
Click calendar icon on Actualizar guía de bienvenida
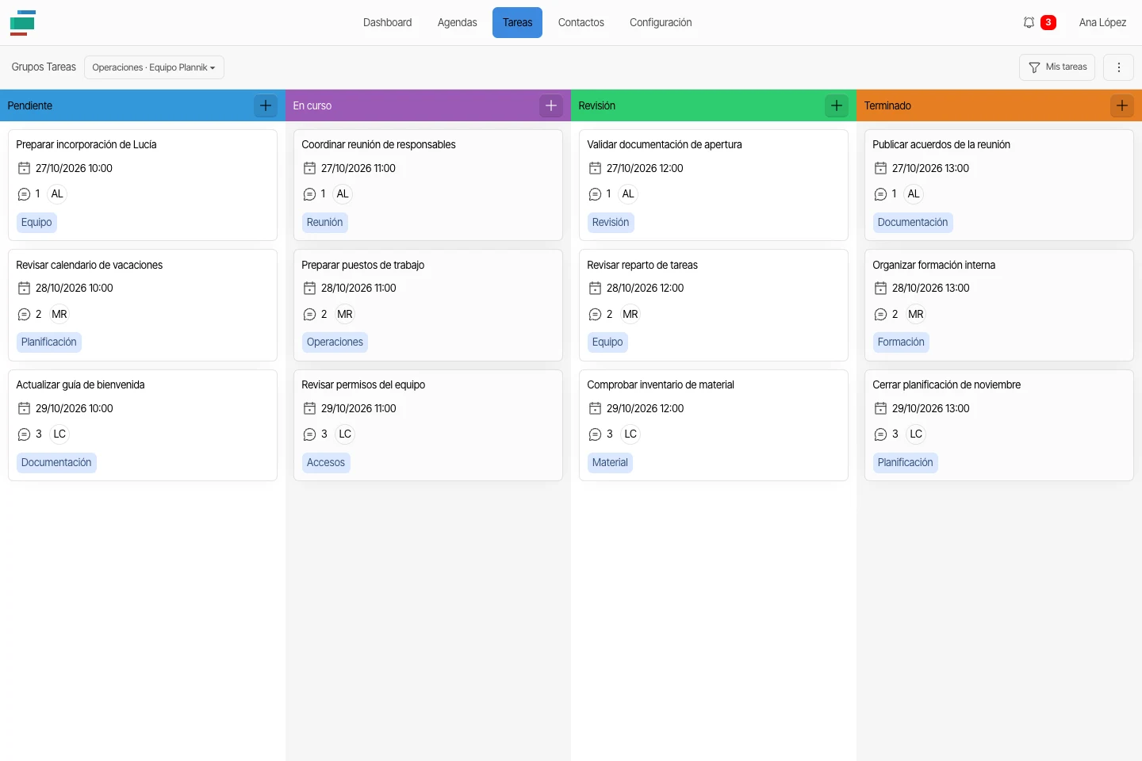24,408
